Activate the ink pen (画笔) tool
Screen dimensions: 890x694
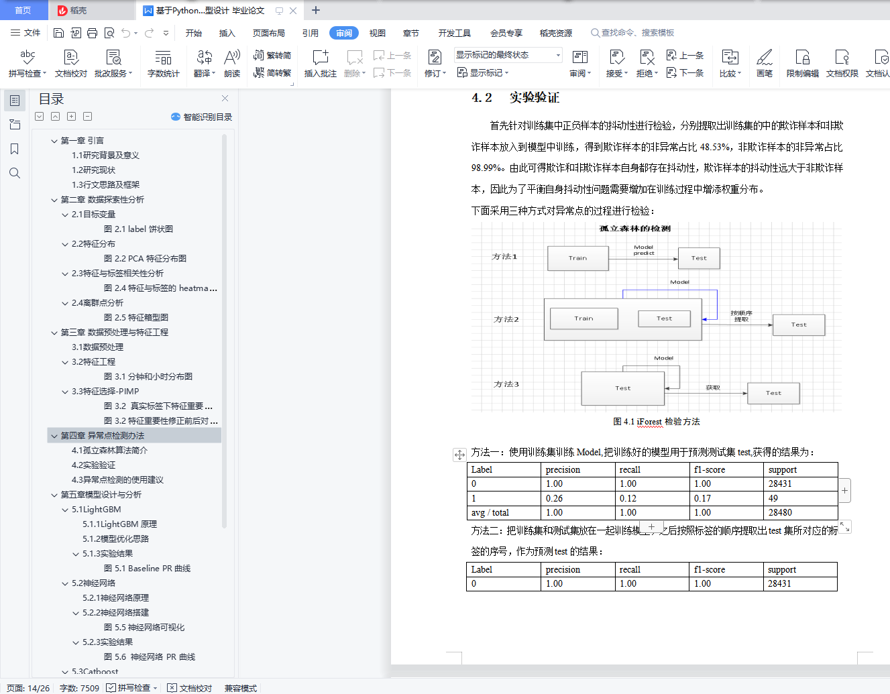[764, 64]
